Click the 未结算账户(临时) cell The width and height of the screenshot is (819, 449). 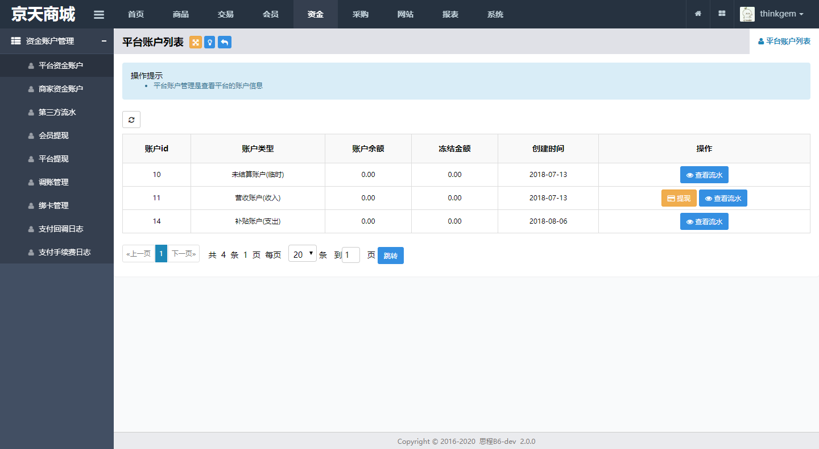click(258, 175)
